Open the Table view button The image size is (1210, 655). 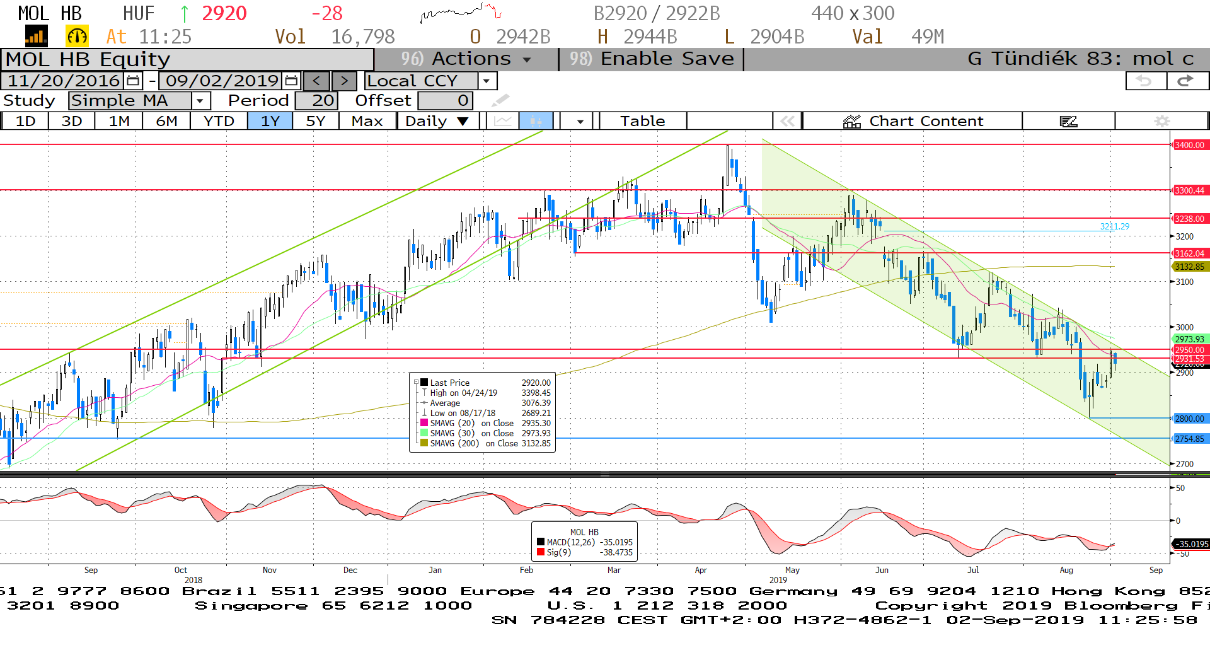click(643, 121)
